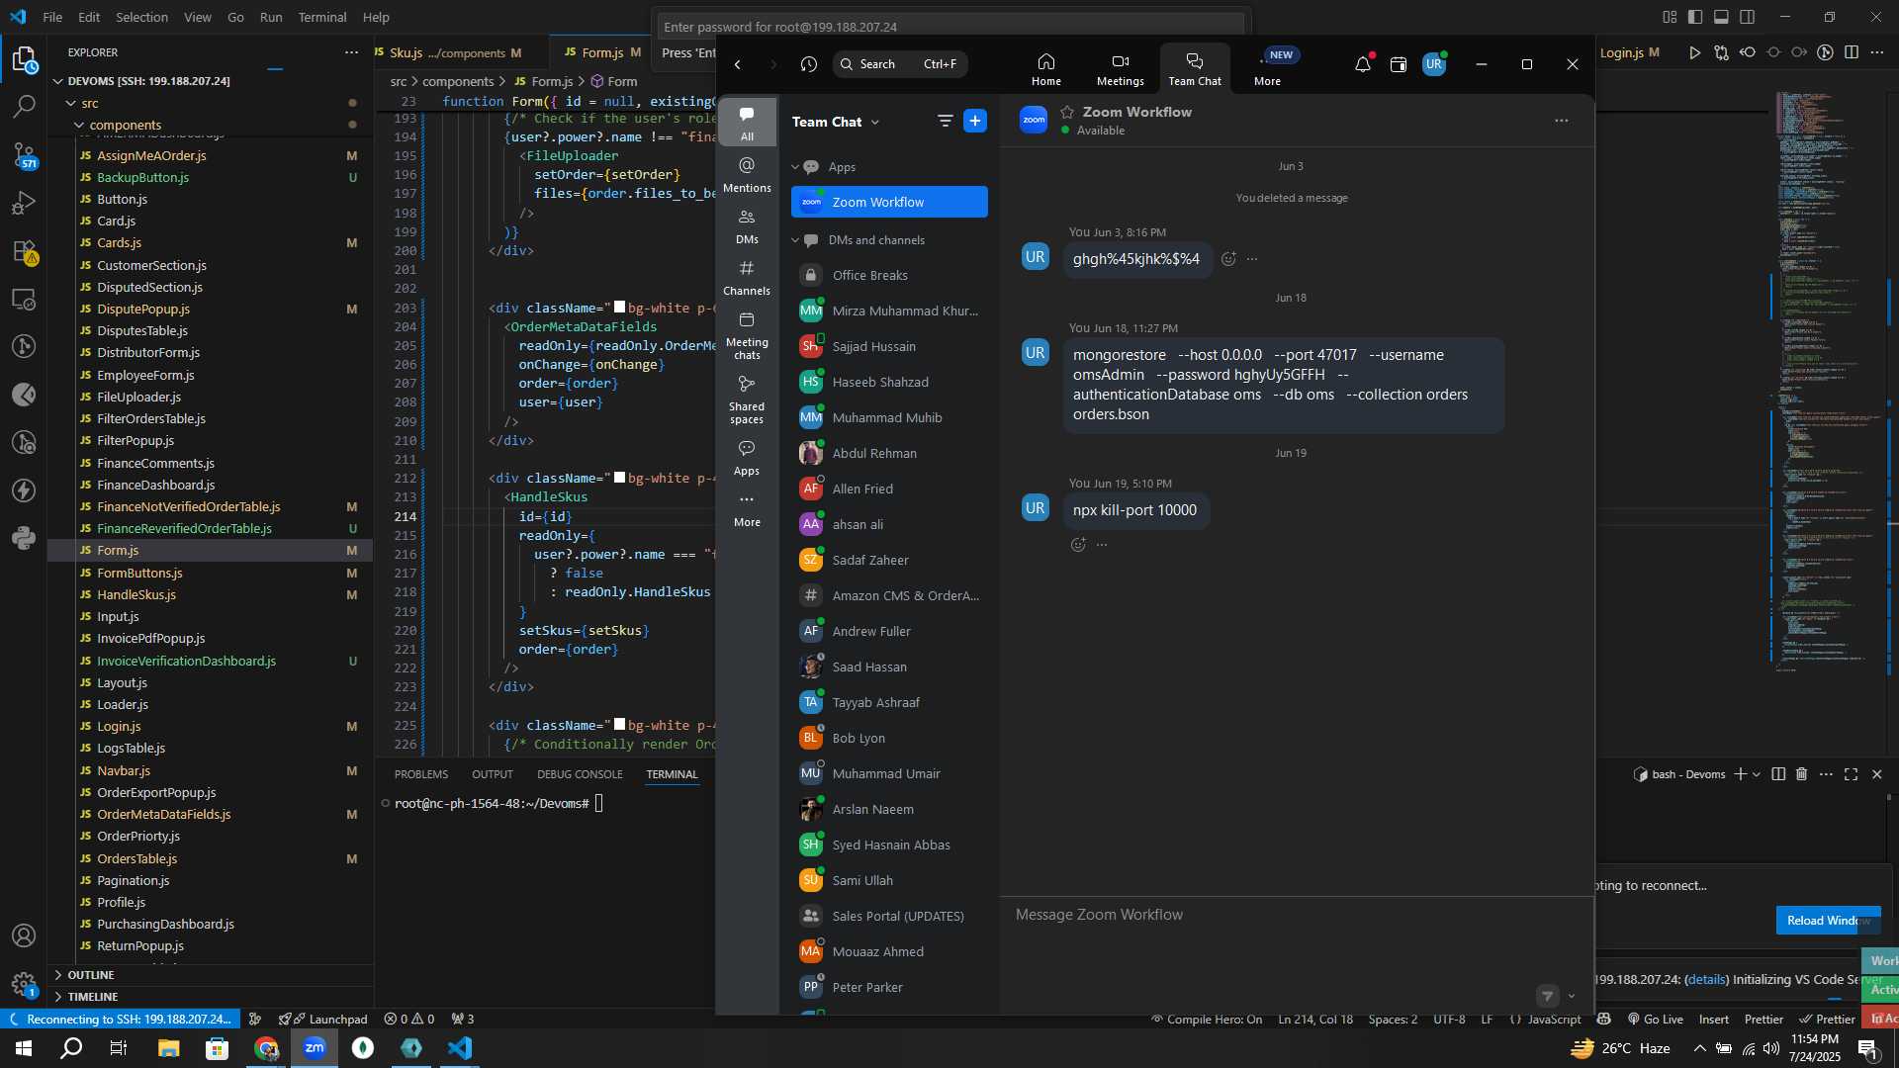The image size is (1899, 1068).
Task: Switch to PROBLEMS panel tab
Action: click(x=421, y=774)
